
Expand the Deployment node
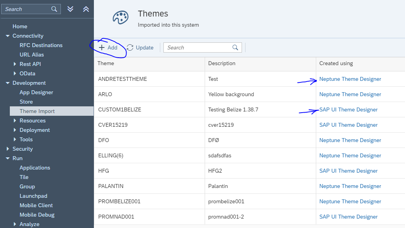coord(15,130)
